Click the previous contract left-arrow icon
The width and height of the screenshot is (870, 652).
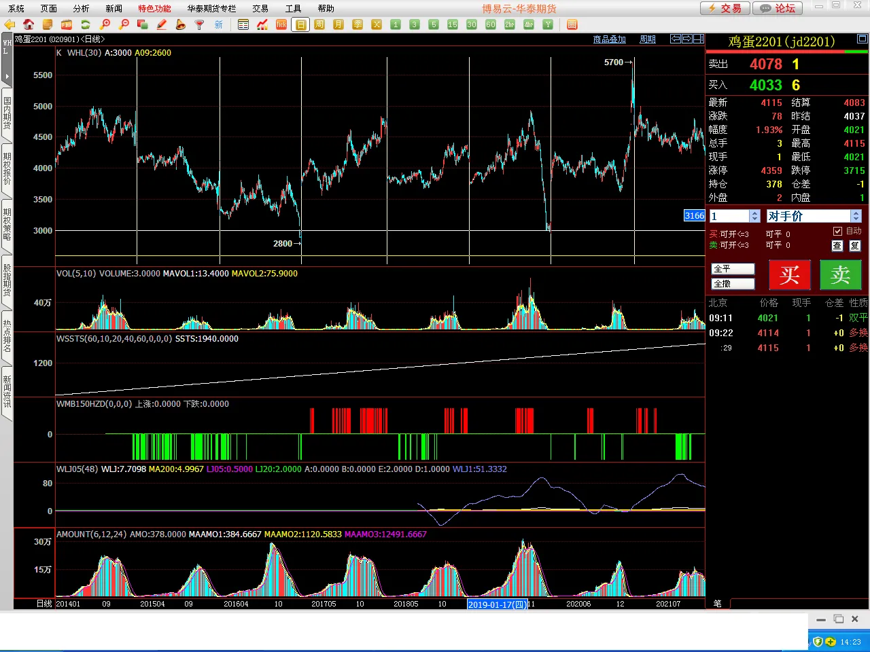tap(676, 39)
